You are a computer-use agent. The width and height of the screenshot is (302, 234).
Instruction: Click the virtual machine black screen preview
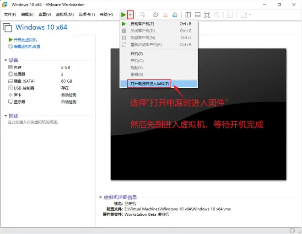199,114
